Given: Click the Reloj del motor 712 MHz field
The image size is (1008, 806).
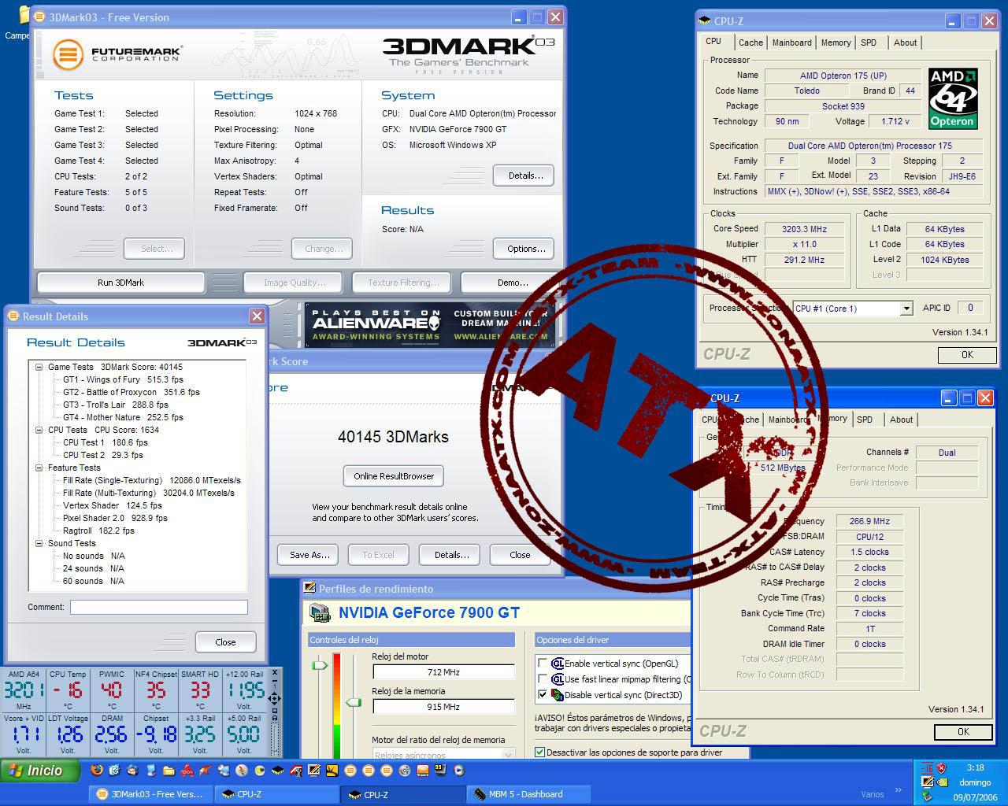Looking at the screenshot, I should click(443, 672).
